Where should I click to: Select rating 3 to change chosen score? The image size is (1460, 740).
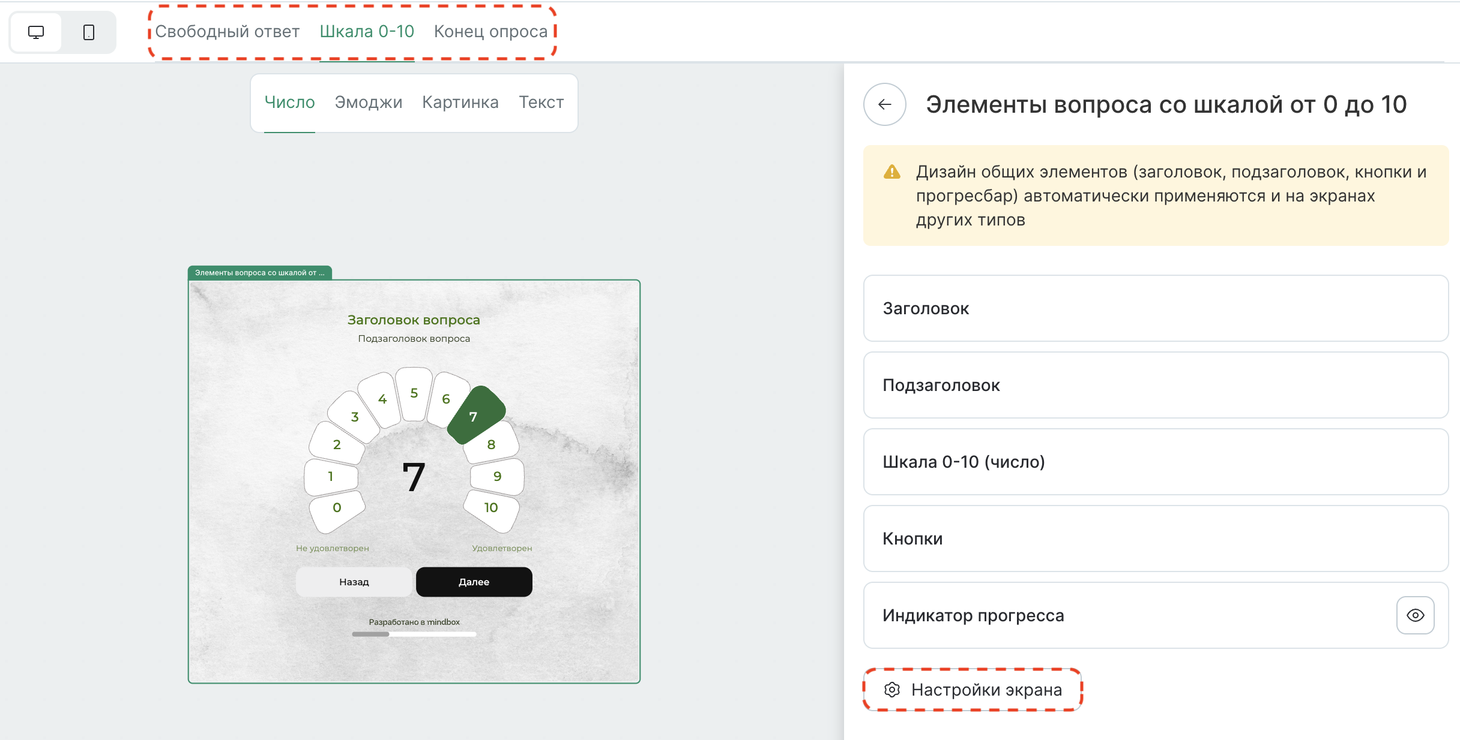(x=354, y=417)
